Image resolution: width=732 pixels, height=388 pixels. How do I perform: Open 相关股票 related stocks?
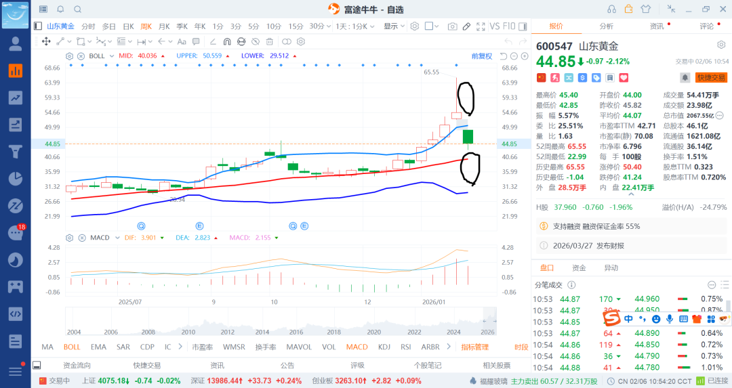(x=497, y=365)
